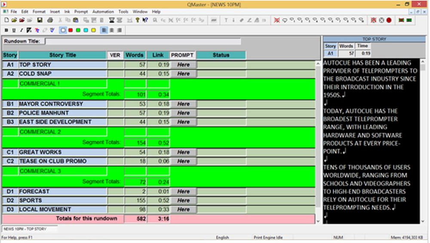Click the rightmost green bar icon in the toolbar
This screenshot has width=430, height=243.
click(x=409, y=20)
